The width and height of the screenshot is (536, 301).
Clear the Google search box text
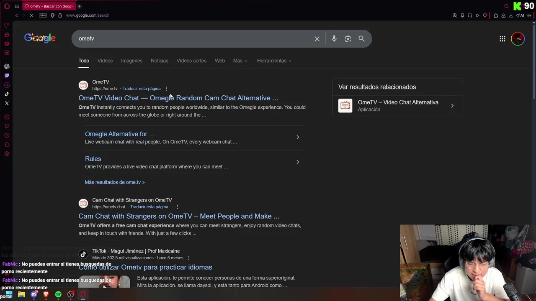[x=317, y=39]
